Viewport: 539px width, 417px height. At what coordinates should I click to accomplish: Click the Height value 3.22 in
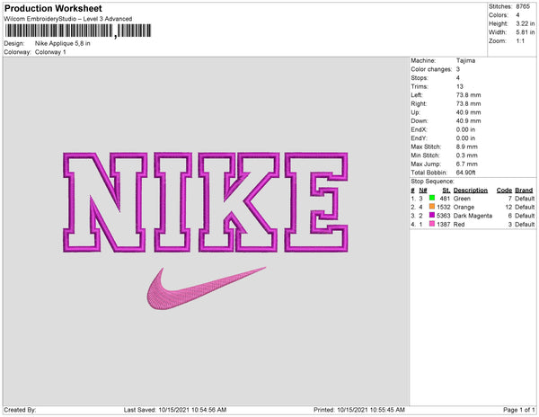pos(526,23)
